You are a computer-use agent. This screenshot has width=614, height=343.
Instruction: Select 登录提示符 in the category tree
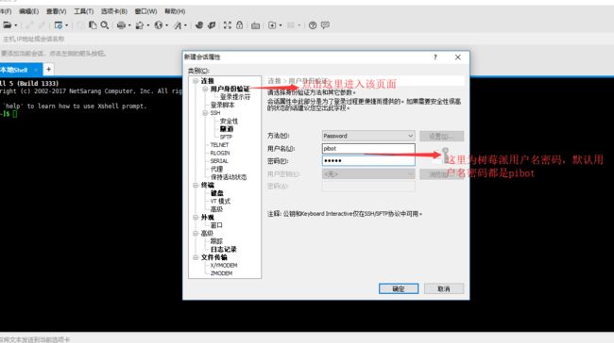(x=235, y=97)
